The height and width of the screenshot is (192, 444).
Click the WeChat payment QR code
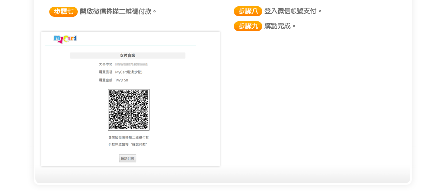point(129,110)
